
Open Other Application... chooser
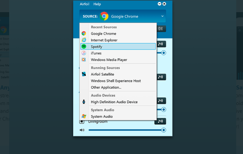tap(118, 87)
